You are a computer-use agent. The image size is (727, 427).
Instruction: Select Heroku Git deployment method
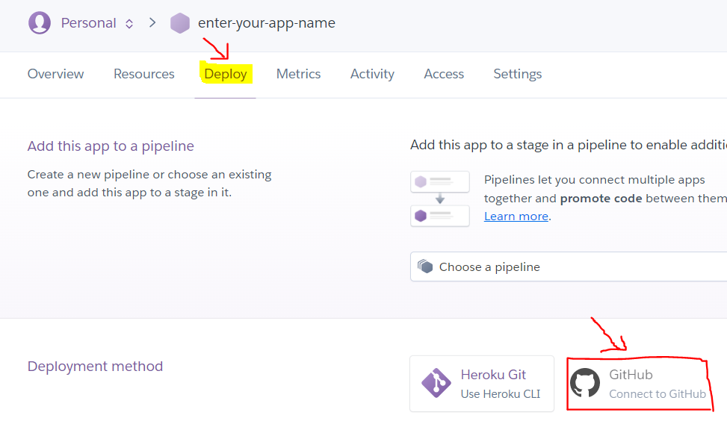point(482,384)
